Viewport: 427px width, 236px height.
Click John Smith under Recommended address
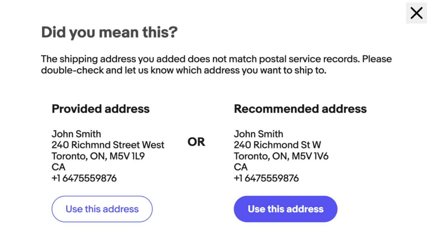pos(258,134)
